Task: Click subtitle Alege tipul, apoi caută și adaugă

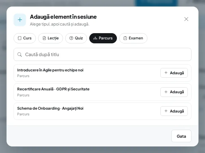Action: click(60, 24)
